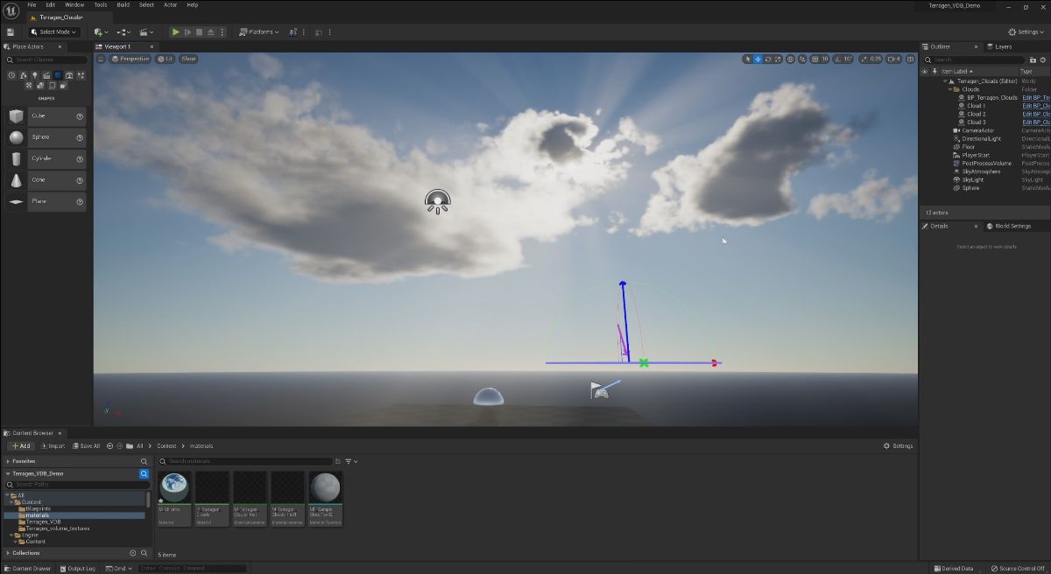Toggle the Outliner visibility eye column header

click(x=924, y=72)
